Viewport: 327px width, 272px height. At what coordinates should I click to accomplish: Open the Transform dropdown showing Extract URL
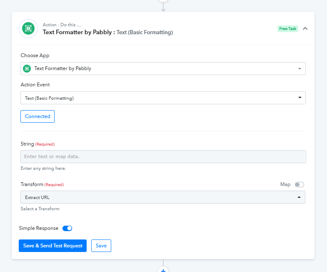(162, 197)
